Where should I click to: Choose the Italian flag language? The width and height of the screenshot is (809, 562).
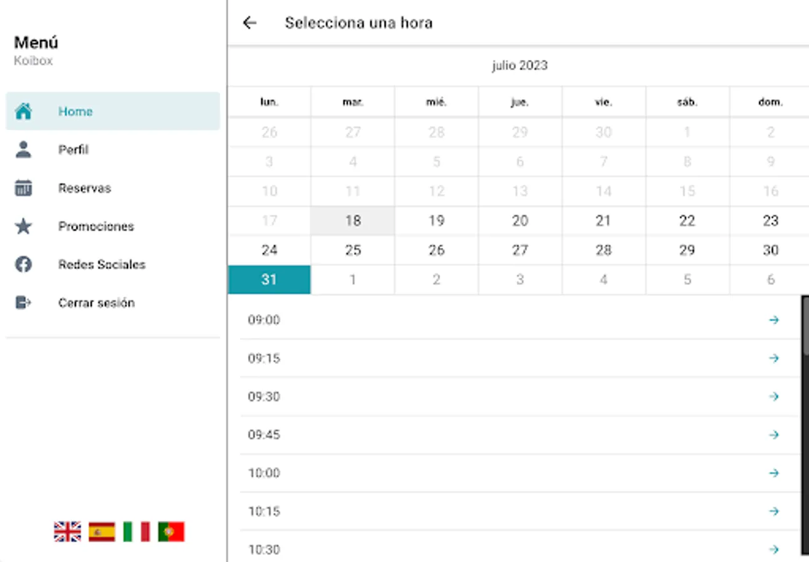pyautogui.click(x=136, y=531)
